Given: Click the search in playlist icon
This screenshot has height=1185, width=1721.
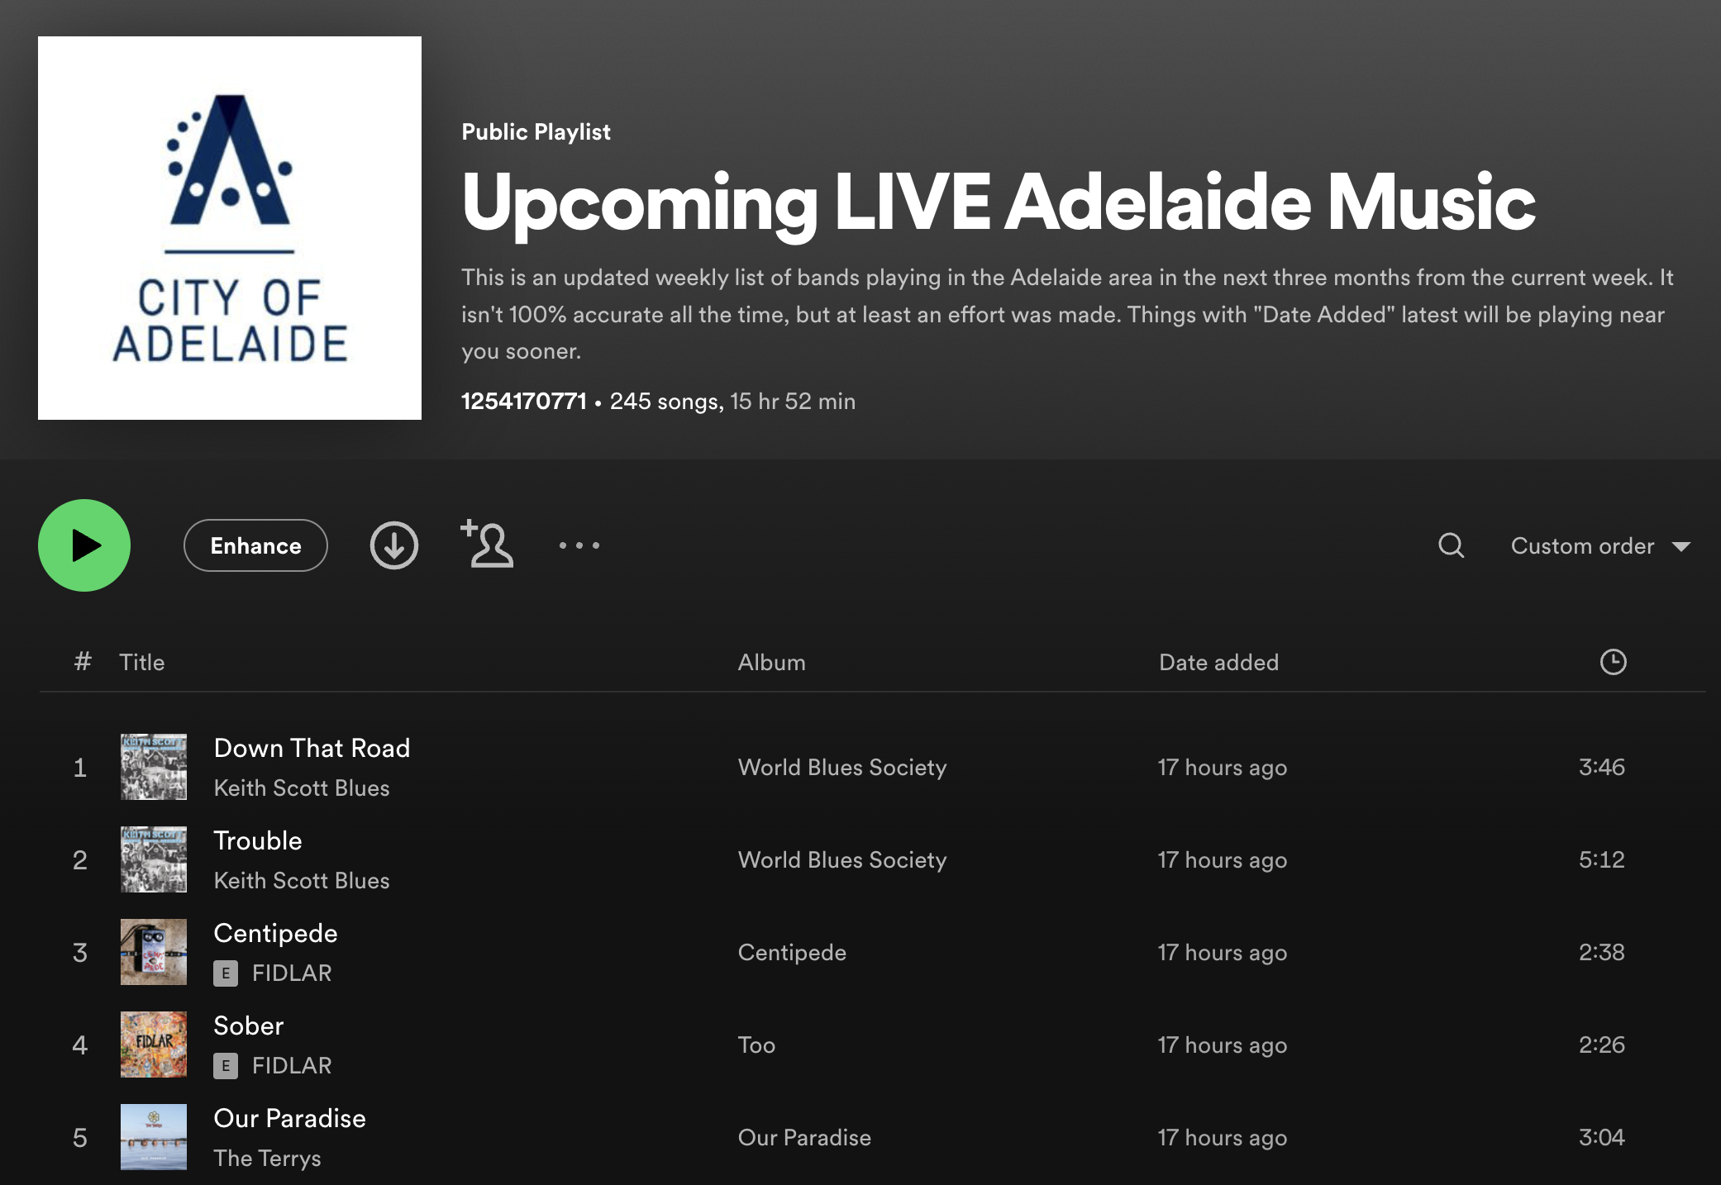Looking at the screenshot, I should 1451,545.
